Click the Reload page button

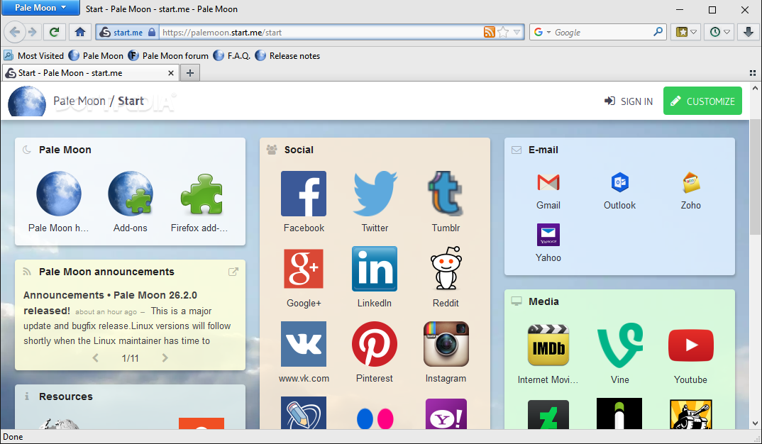[54, 32]
